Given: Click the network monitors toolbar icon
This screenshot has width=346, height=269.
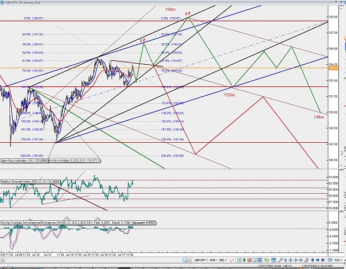Looking at the screenshot, I should (x=330, y=260).
